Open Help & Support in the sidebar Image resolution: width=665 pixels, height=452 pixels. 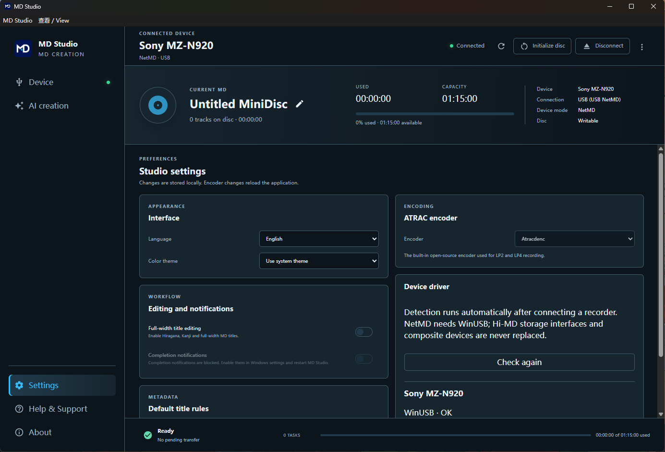pos(62,409)
